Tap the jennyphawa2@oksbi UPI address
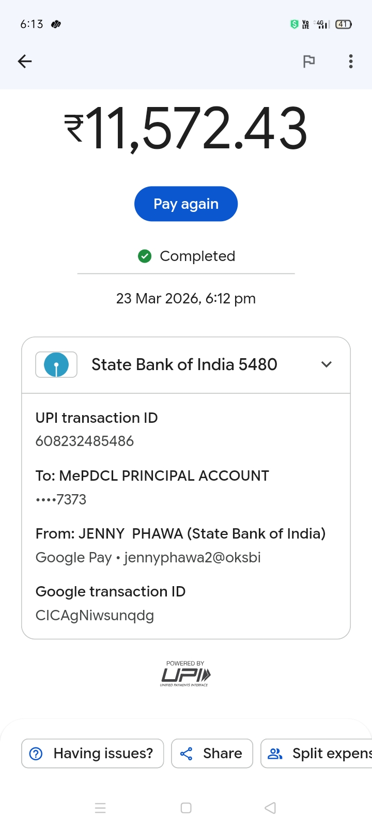Viewport: 372px width, 827px height. pos(192,558)
